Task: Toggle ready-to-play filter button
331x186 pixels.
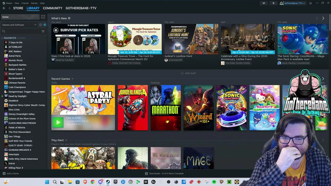Action: (45, 25)
